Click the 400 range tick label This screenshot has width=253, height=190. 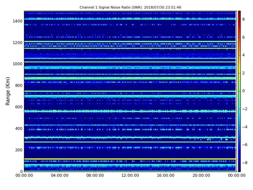click(x=19, y=129)
